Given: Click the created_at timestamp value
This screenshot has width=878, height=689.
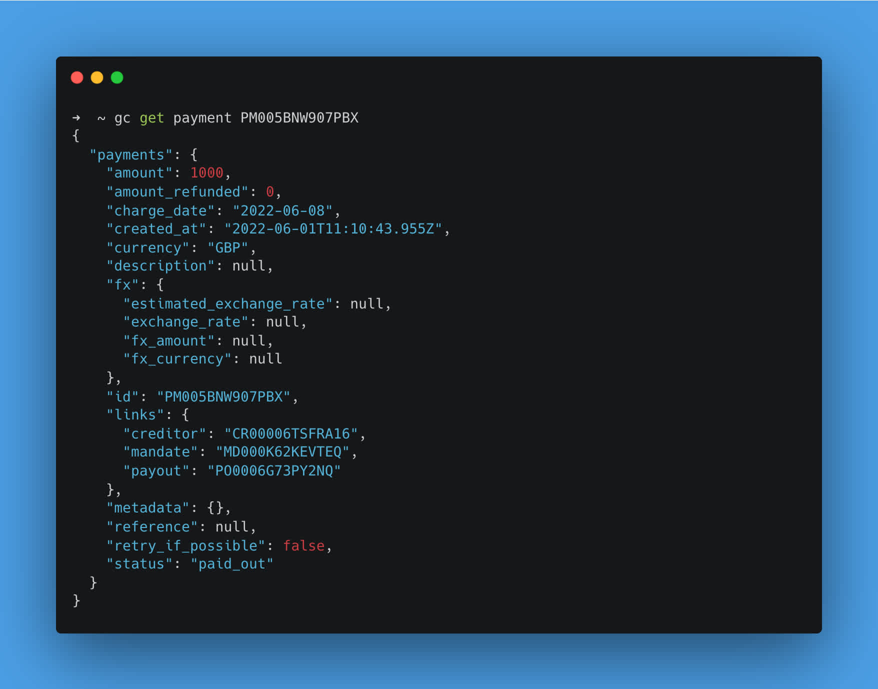Looking at the screenshot, I should pyautogui.click(x=333, y=229).
